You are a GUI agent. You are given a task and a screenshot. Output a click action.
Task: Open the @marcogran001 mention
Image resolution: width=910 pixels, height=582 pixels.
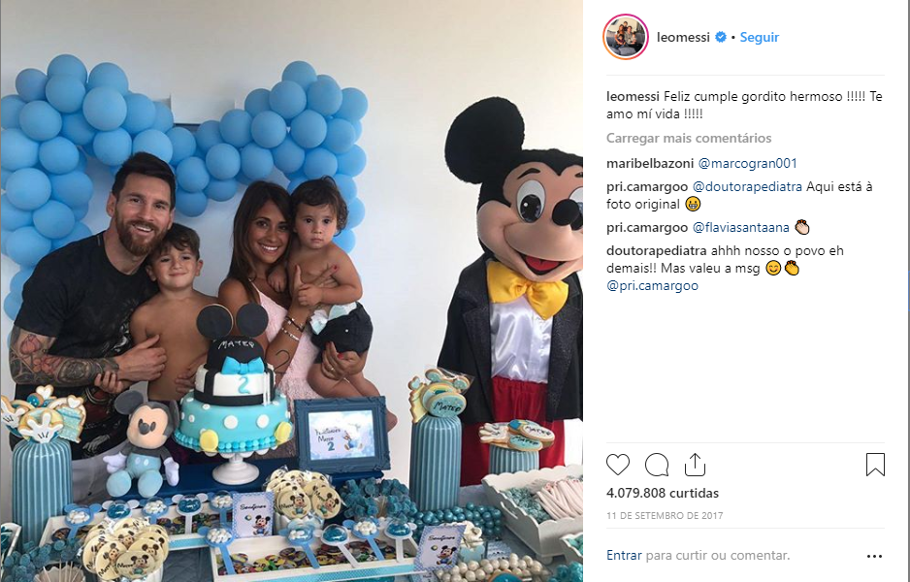pyautogui.click(x=747, y=164)
